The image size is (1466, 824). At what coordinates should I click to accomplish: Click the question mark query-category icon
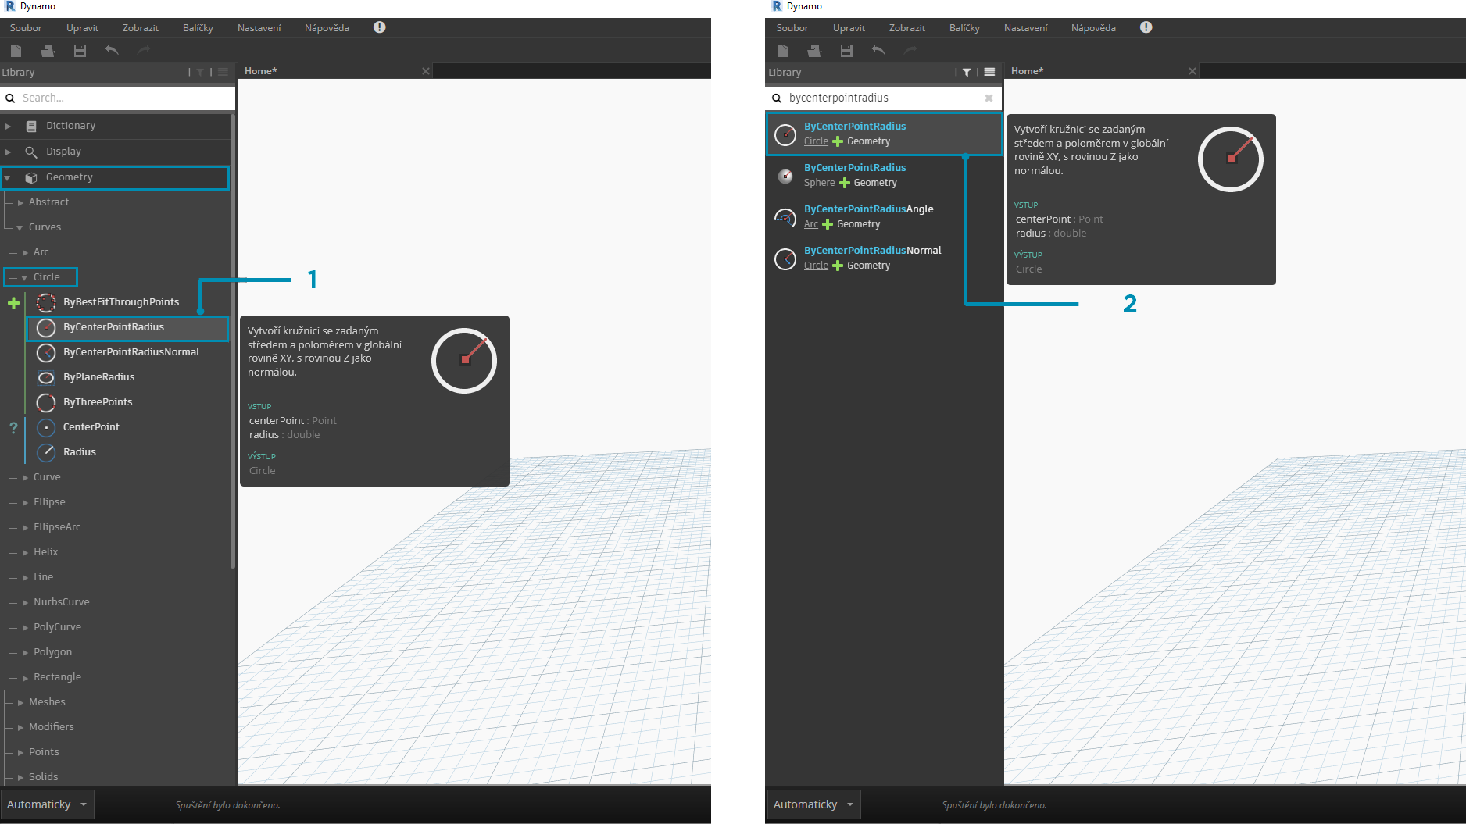13,427
